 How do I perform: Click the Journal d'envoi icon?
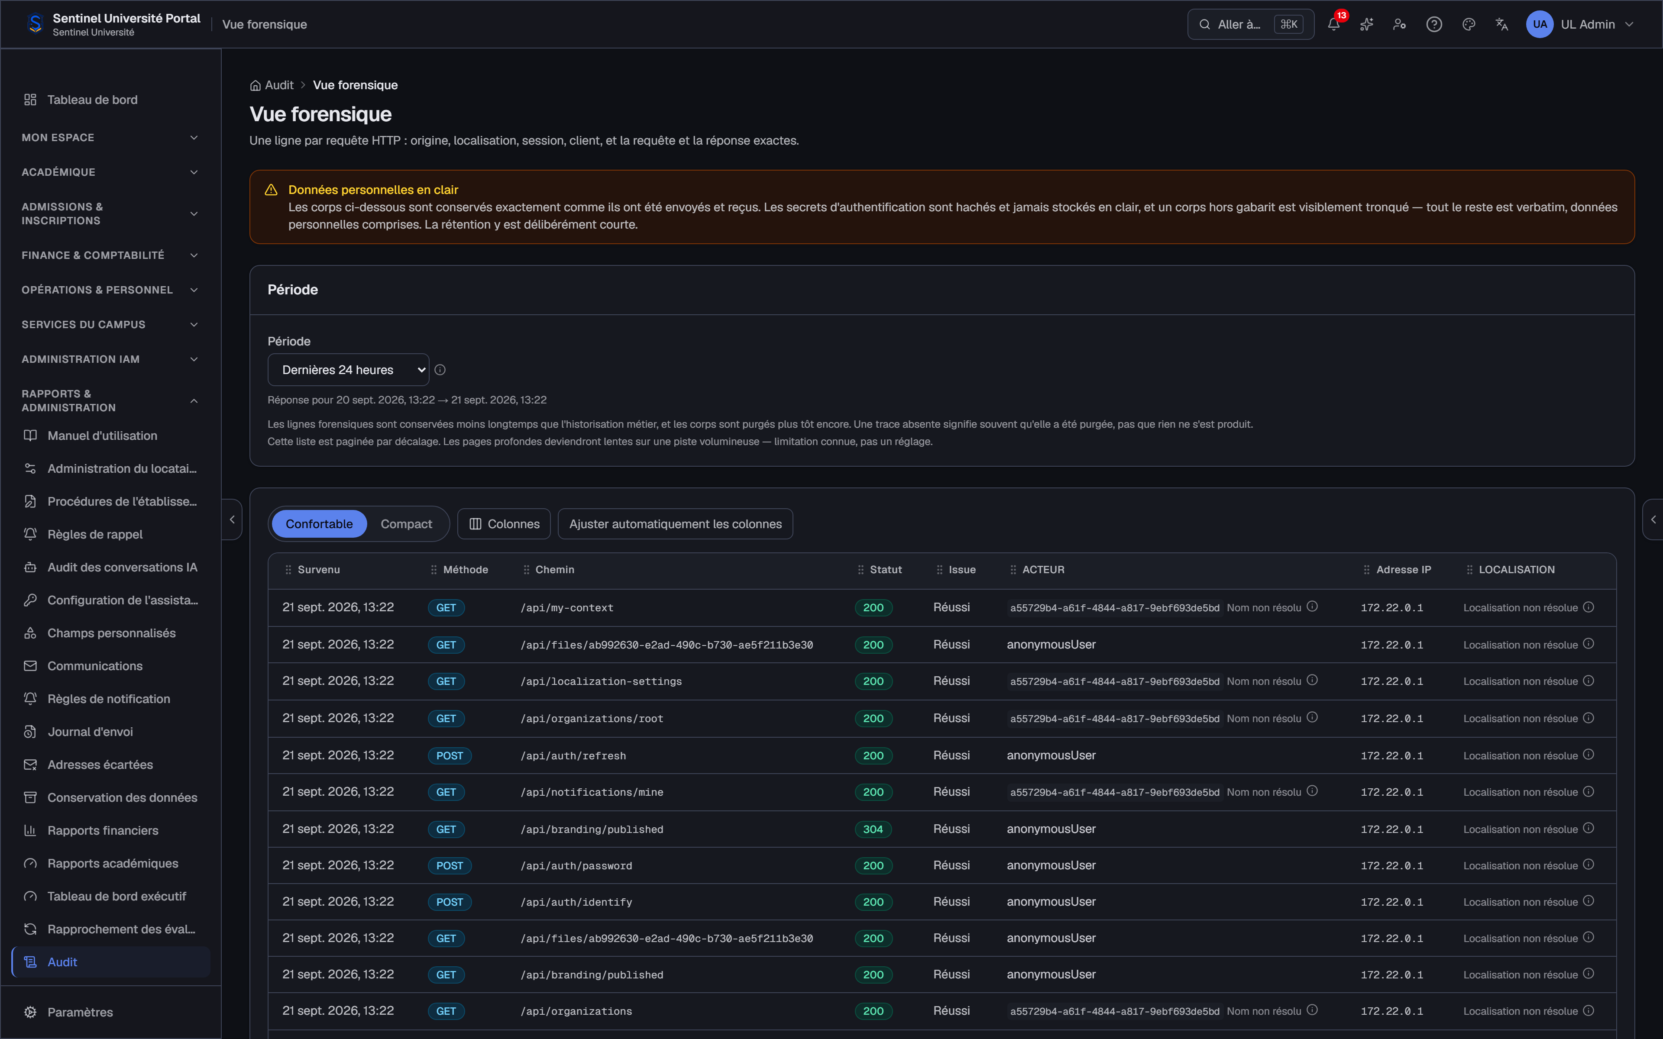[30, 732]
